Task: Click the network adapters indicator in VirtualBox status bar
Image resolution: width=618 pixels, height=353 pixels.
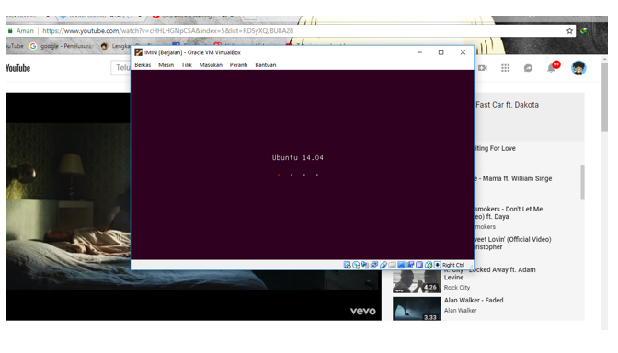Action: 374,265
